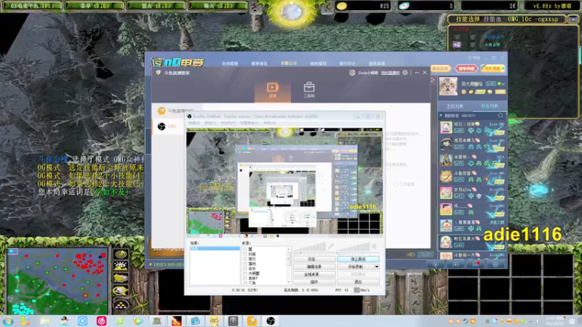
Task: Open OBS settings button
Action: click(314, 259)
